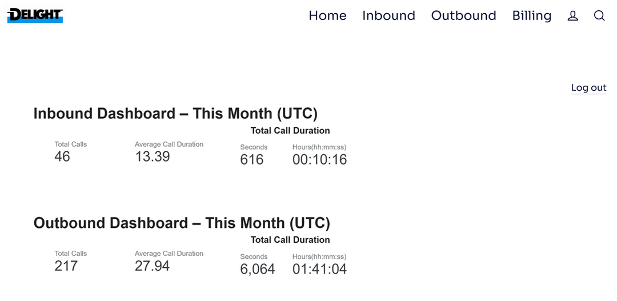Image resolution: width=617 pixels, height=301 pixels.
Task: Click the inbound Total Call Duration label
Action: [x=290, y=131]
